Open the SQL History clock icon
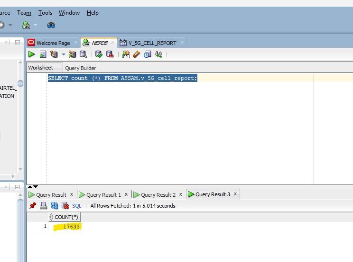The width and height of the screenshot is (353, 262). 147,54
